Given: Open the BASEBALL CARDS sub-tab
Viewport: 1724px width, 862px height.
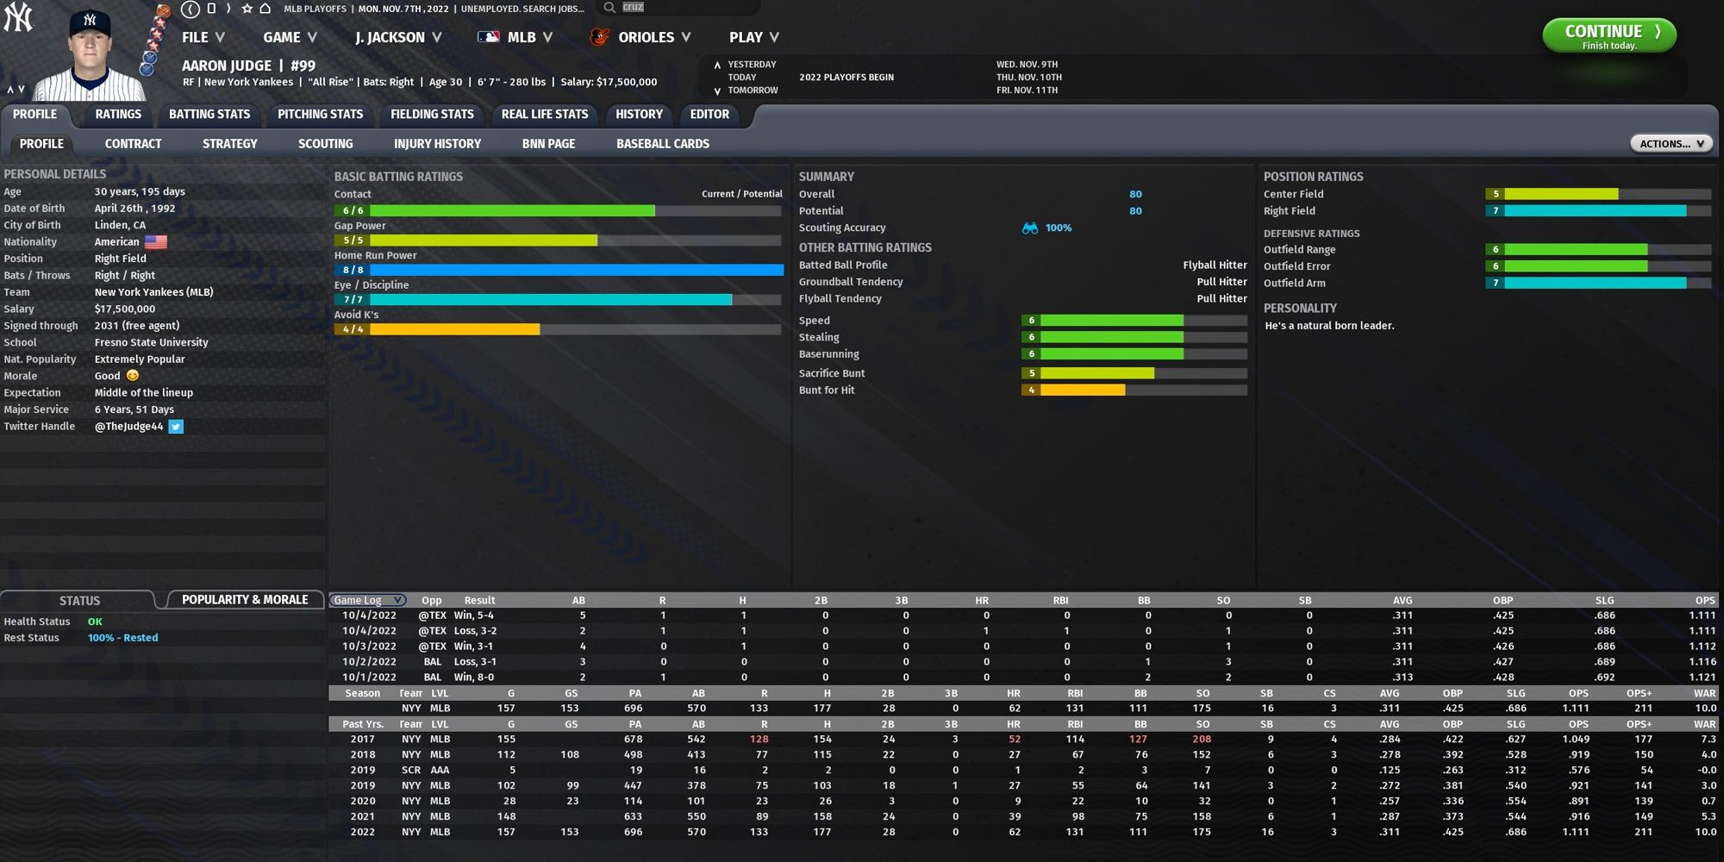Looking at the screenshot, I should (x=663, y=144).
